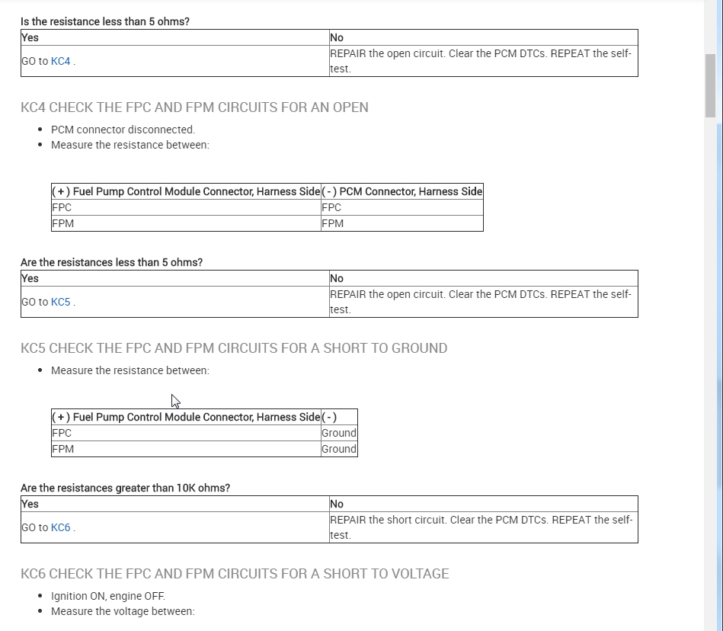Click "Are the resistances less than 5 ohms?"

[111, 262]
